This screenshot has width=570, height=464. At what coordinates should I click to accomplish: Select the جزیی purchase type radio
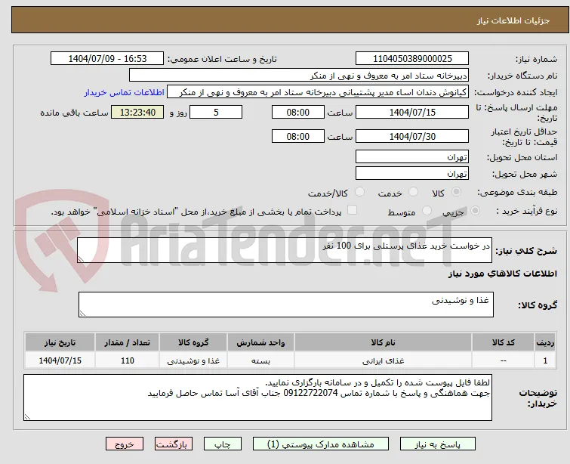point(475,211)
